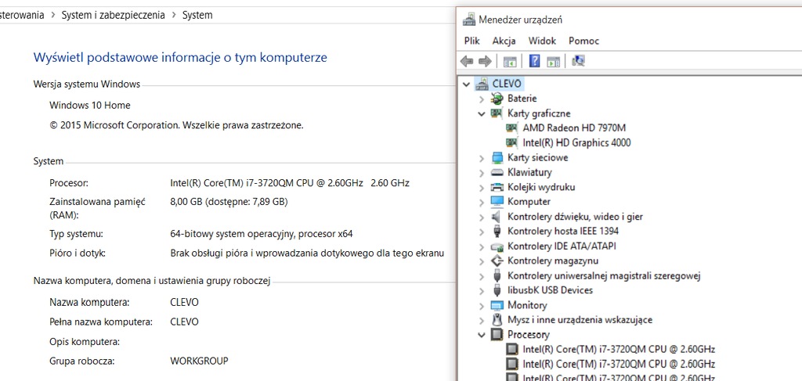Expand Kontrolery uniwersalnej magistrali szeregowej

[x=482, y=276]
